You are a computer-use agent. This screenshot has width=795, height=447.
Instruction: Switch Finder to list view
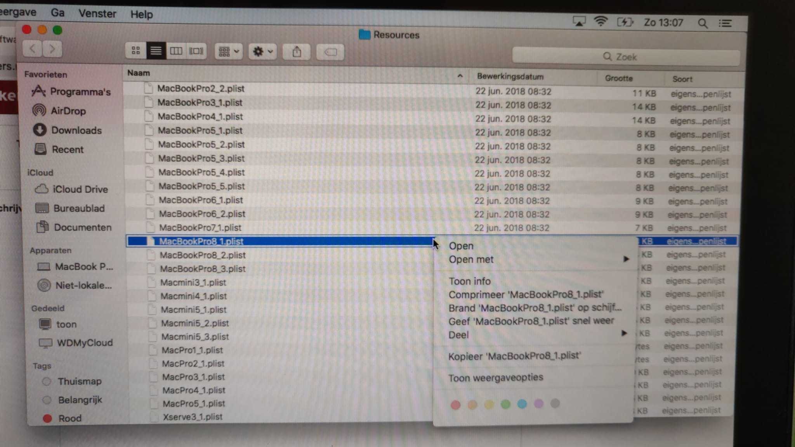(x=156, y=51)
